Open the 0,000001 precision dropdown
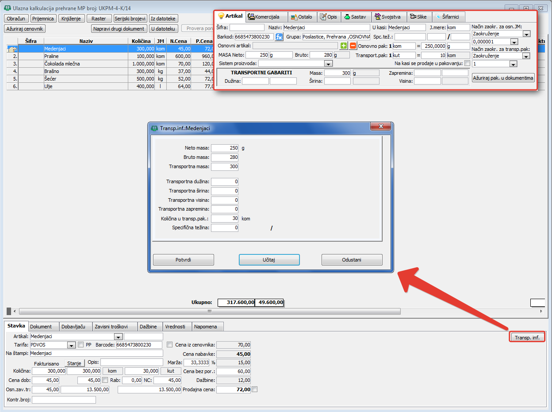The width and height of the screenshot is (552, 412). 514,42
